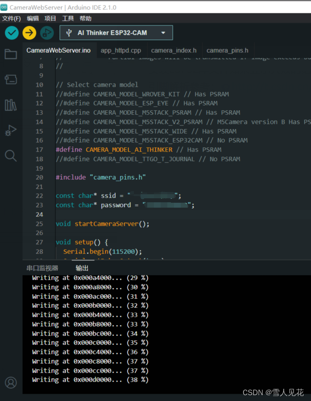Click line number 24 in the gutter
This screenshot has width=311, height=401.
coord(39,214)
